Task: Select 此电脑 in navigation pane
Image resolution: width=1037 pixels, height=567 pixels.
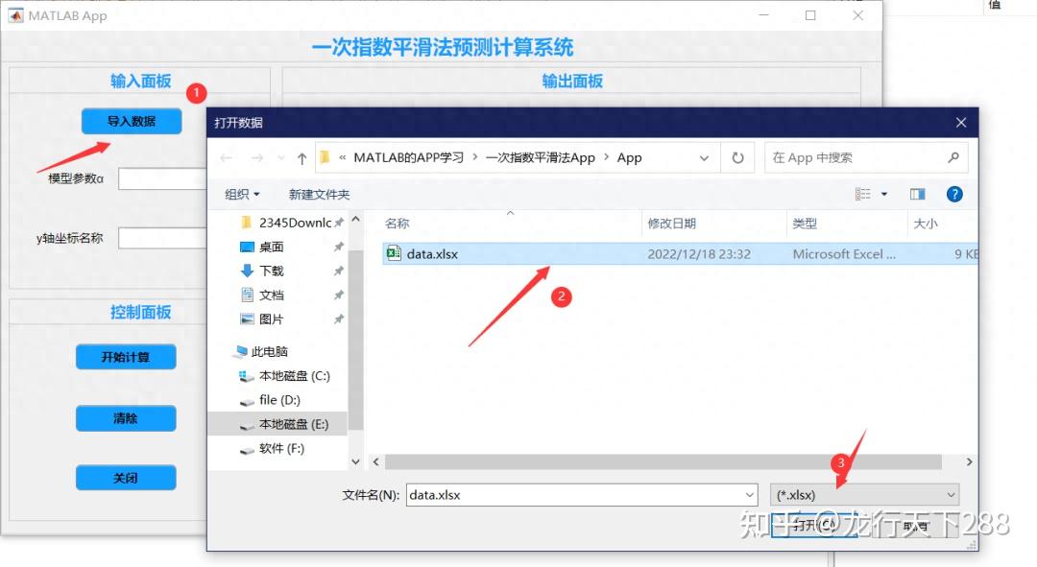Action: tap(260, 351)
